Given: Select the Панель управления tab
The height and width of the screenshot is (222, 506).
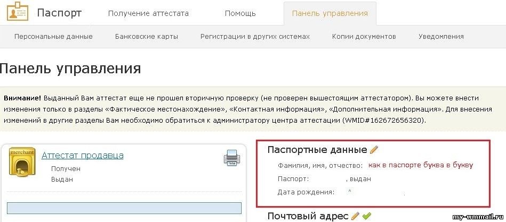Looking at the screenshot, I should (330, 13).
